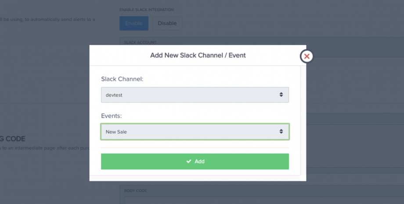Click the dialog's vertical scrollbar

tap(303, 121)
